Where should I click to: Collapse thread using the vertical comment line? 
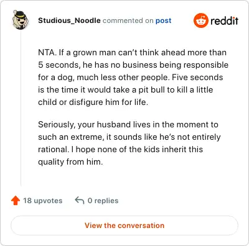click(x=21, y=107)
